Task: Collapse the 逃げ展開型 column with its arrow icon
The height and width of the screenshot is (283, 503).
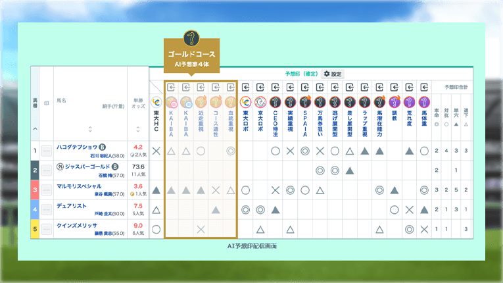Action: [x=335, y=87]
